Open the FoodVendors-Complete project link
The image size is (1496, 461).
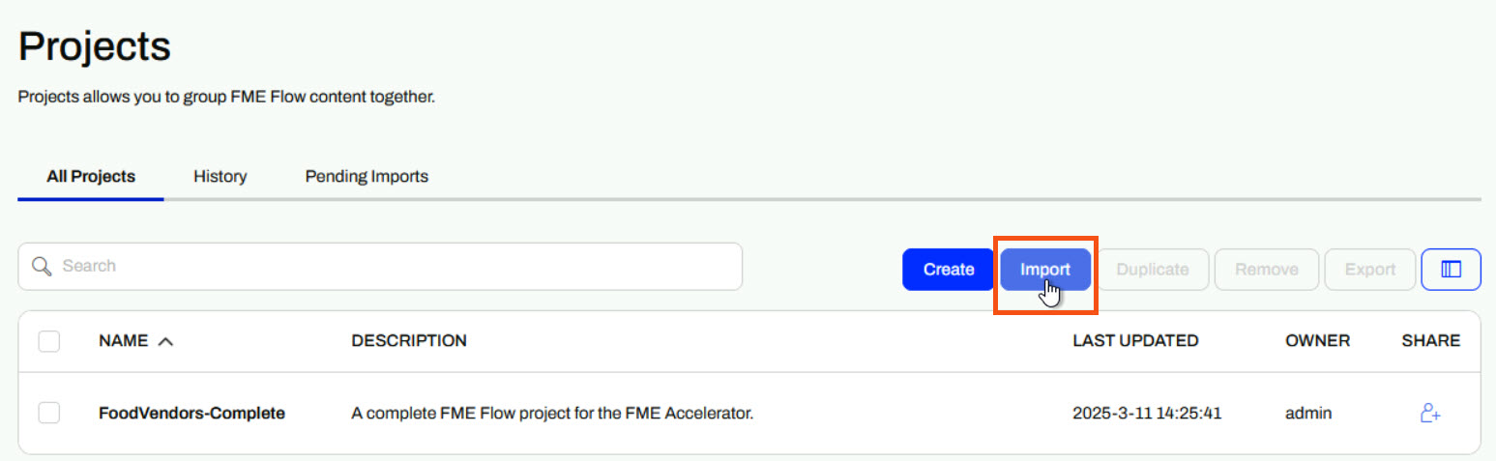(x=191, y=414)
